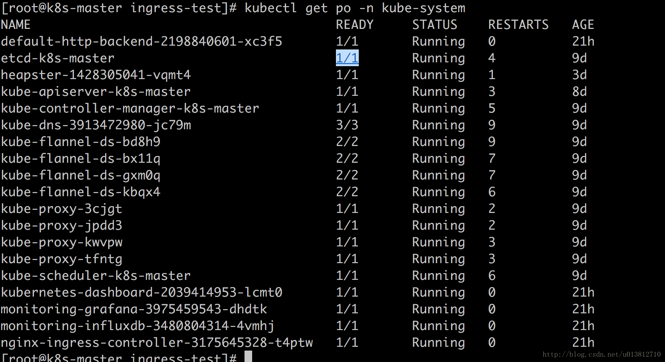The image size is (665, 362).
Task: Click the RESTARTS column header
Action: coord(518,25)
